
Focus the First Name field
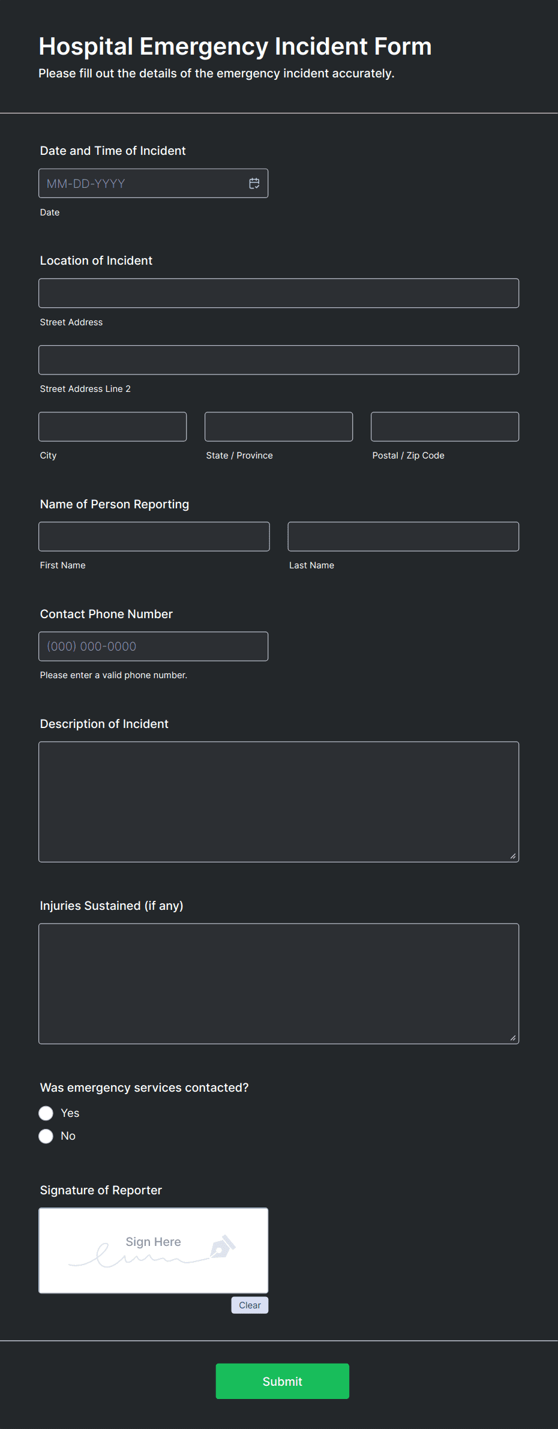[154, 537]
